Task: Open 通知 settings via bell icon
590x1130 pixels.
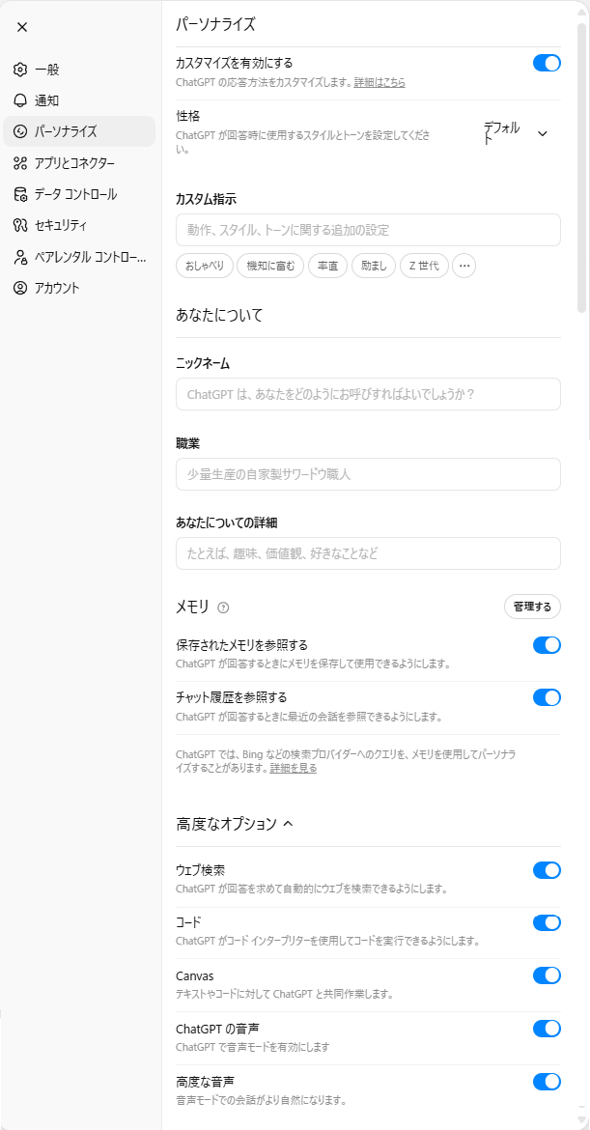Action: (20, 100)
